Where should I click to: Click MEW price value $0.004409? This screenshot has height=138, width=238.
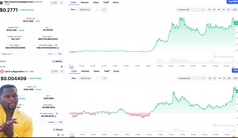(14, 78)
